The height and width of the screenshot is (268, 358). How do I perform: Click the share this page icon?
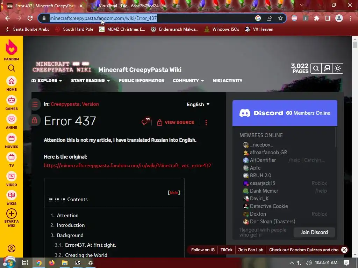coord(269,18)
